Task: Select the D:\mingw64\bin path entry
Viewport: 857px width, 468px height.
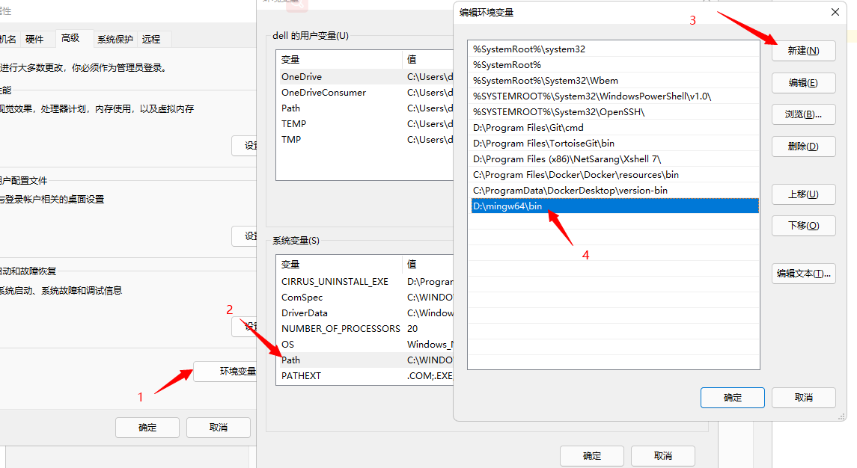Action: click(524, 206)
